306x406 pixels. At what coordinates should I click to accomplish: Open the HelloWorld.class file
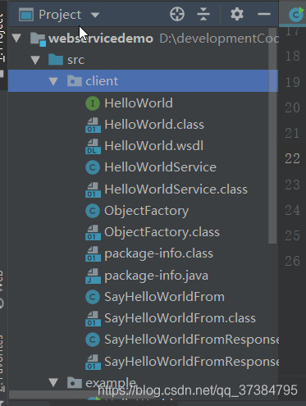[154, 125]
